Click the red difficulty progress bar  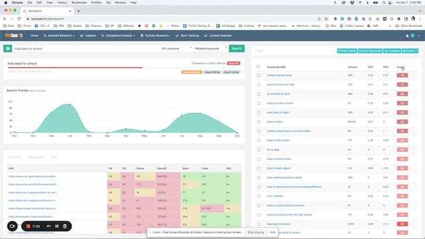[75, 68]
